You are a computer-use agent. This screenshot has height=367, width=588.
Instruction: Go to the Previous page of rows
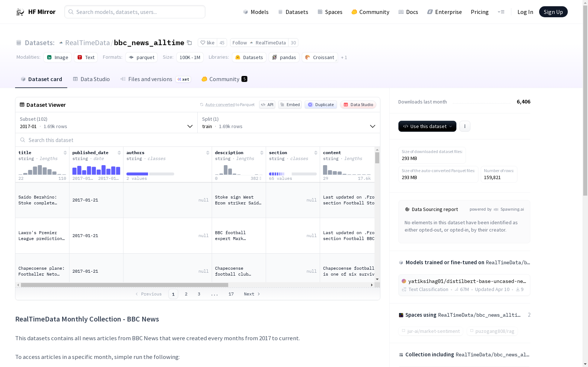tap(148, 294)
